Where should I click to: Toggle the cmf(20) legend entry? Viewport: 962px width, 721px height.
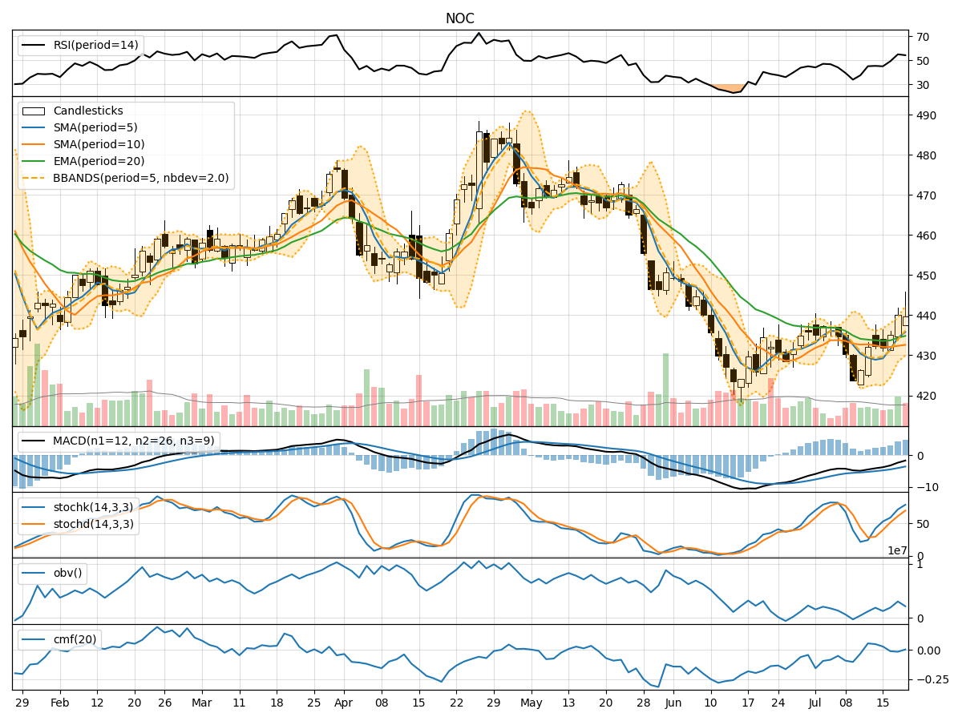pos(35,638)
